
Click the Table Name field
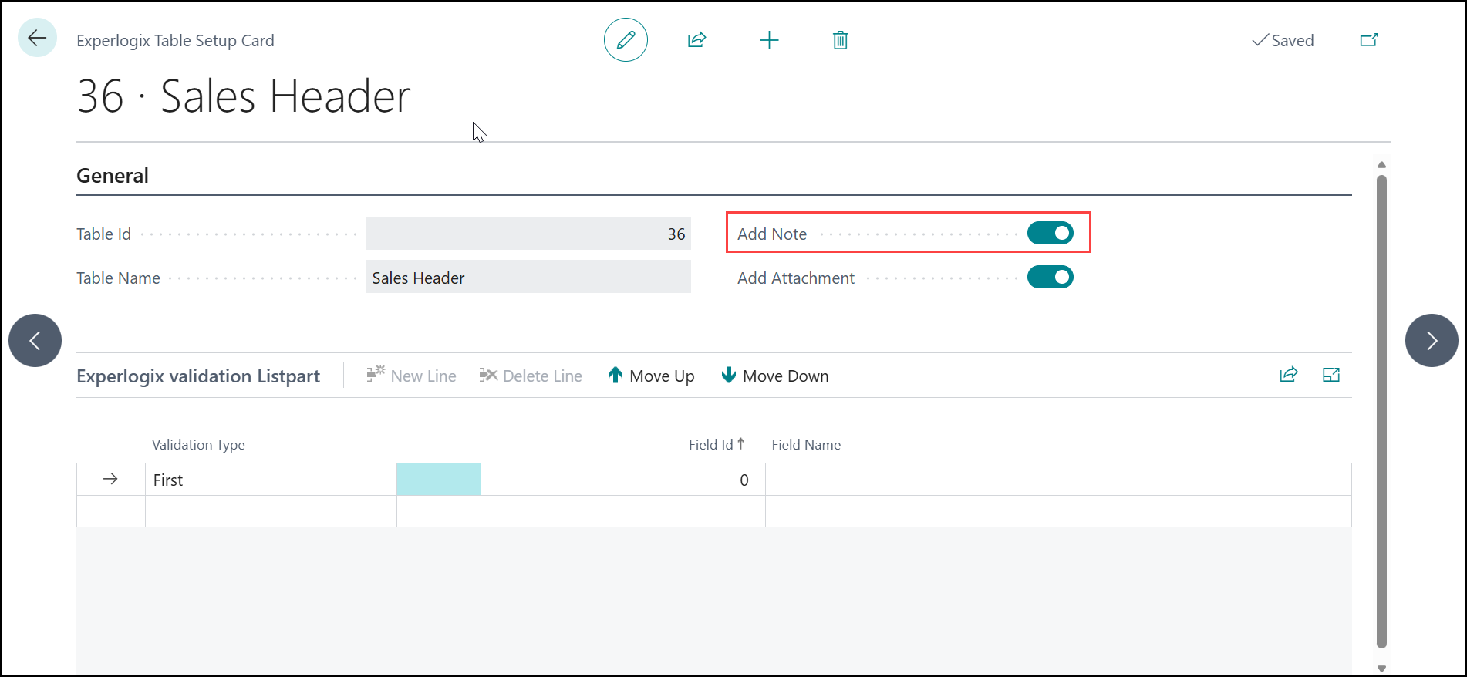pos(528,278)
